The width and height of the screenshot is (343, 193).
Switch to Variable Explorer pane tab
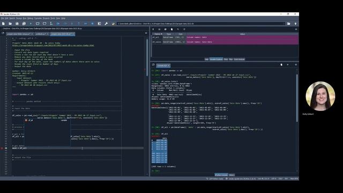(216, 60)
